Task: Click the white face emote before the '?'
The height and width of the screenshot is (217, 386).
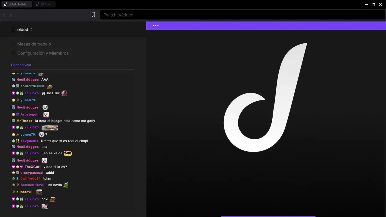Action: point(42,134)
